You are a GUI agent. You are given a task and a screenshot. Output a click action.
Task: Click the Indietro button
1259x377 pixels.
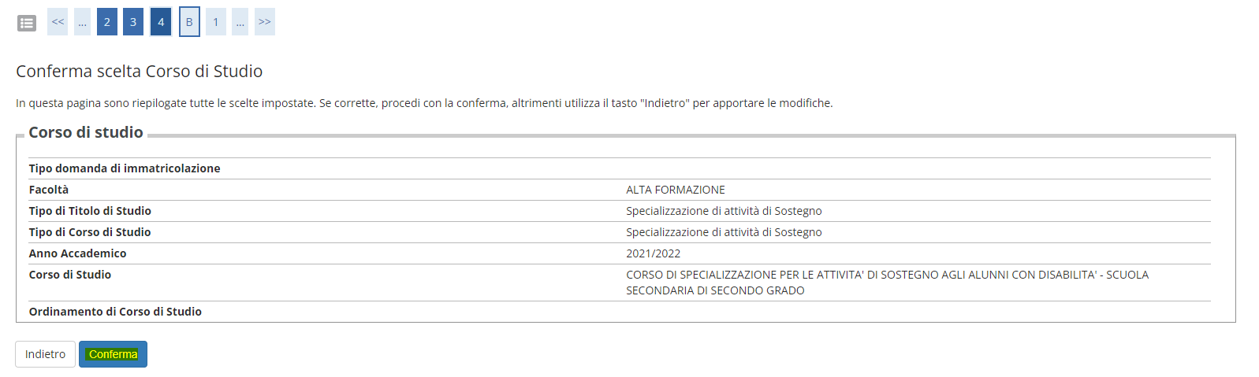45,354
